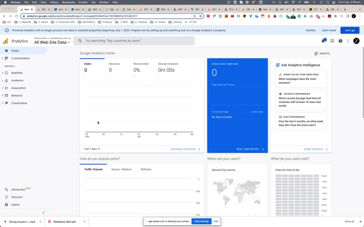Open Conversions flag icon
Viewport: 364px width, 227px height.
point(7,103)
